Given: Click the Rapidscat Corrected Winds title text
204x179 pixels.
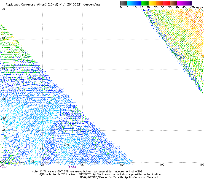Looking at the screenshot, I should (53, 4).
